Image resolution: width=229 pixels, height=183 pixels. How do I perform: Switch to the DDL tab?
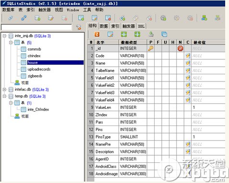(141, 26)
